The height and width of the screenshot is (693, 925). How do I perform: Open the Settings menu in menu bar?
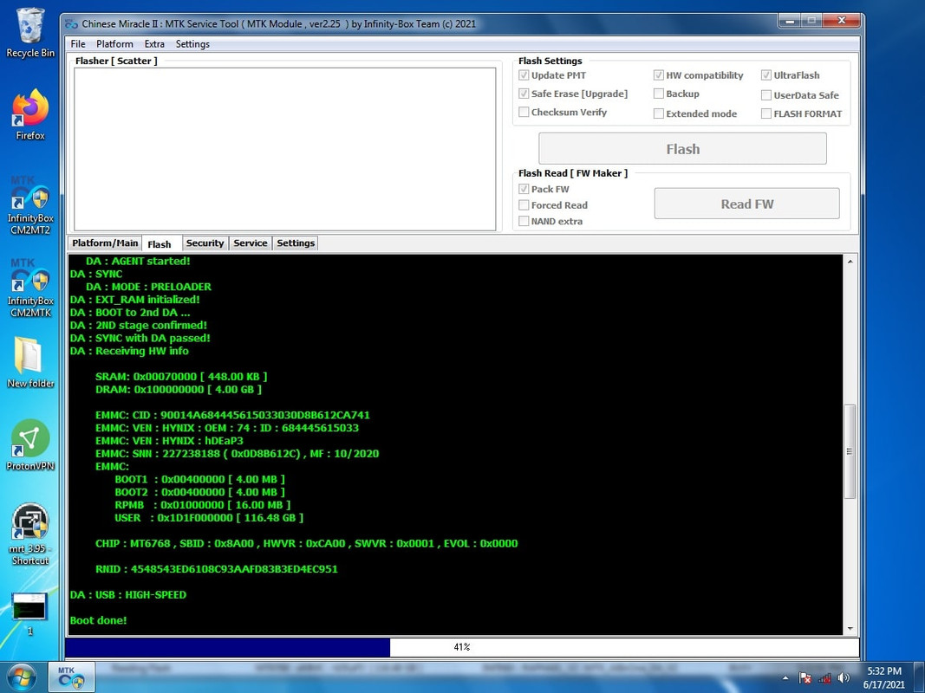pyautogui.click(x=192, y=44)
